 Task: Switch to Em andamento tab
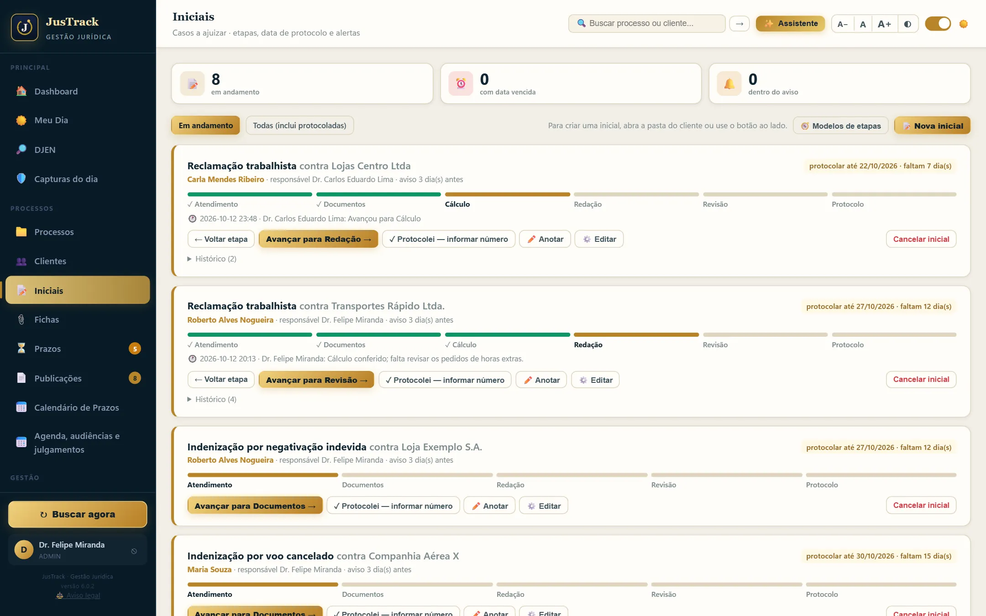coord(205,125)
